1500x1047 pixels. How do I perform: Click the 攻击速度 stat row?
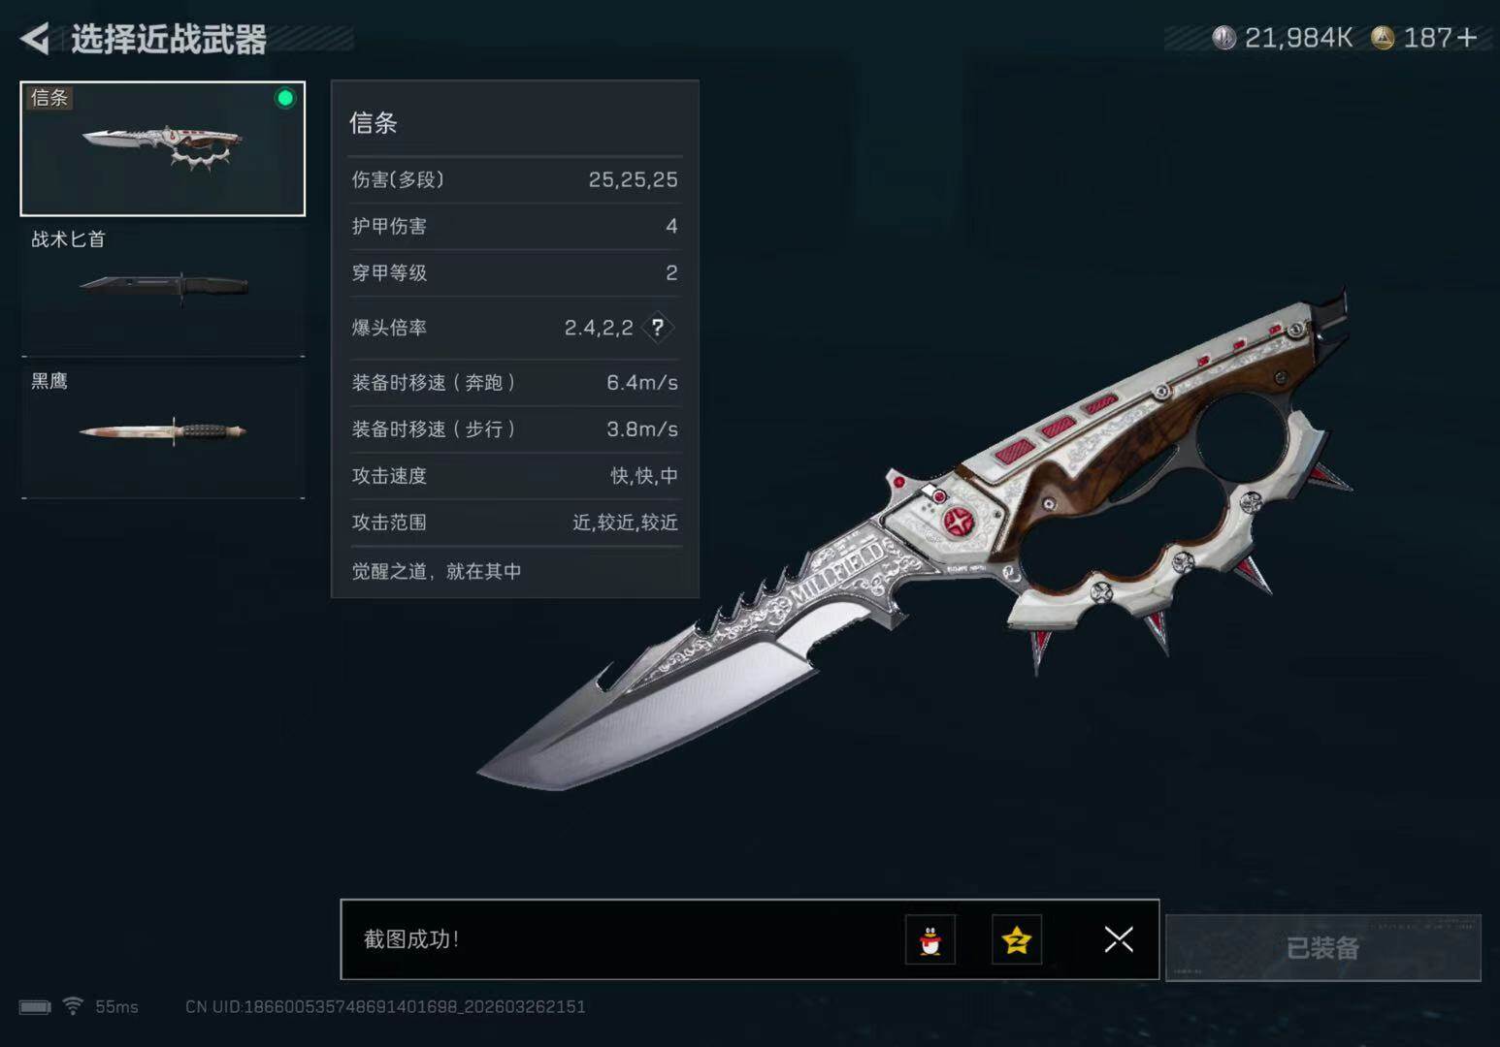(x=515, y=476)
